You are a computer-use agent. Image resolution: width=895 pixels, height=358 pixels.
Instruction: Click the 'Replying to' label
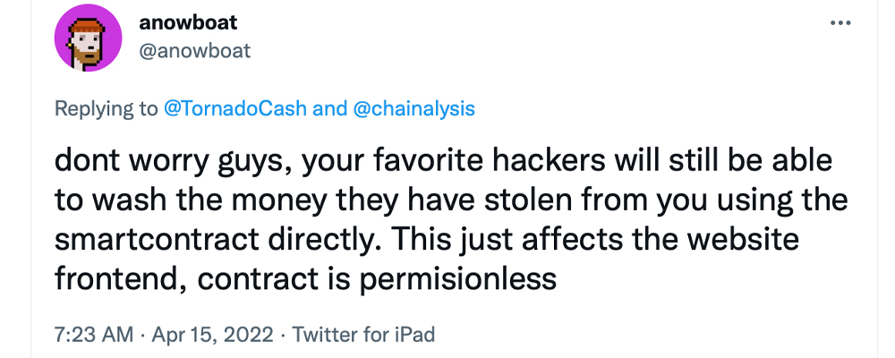[107, 108]
